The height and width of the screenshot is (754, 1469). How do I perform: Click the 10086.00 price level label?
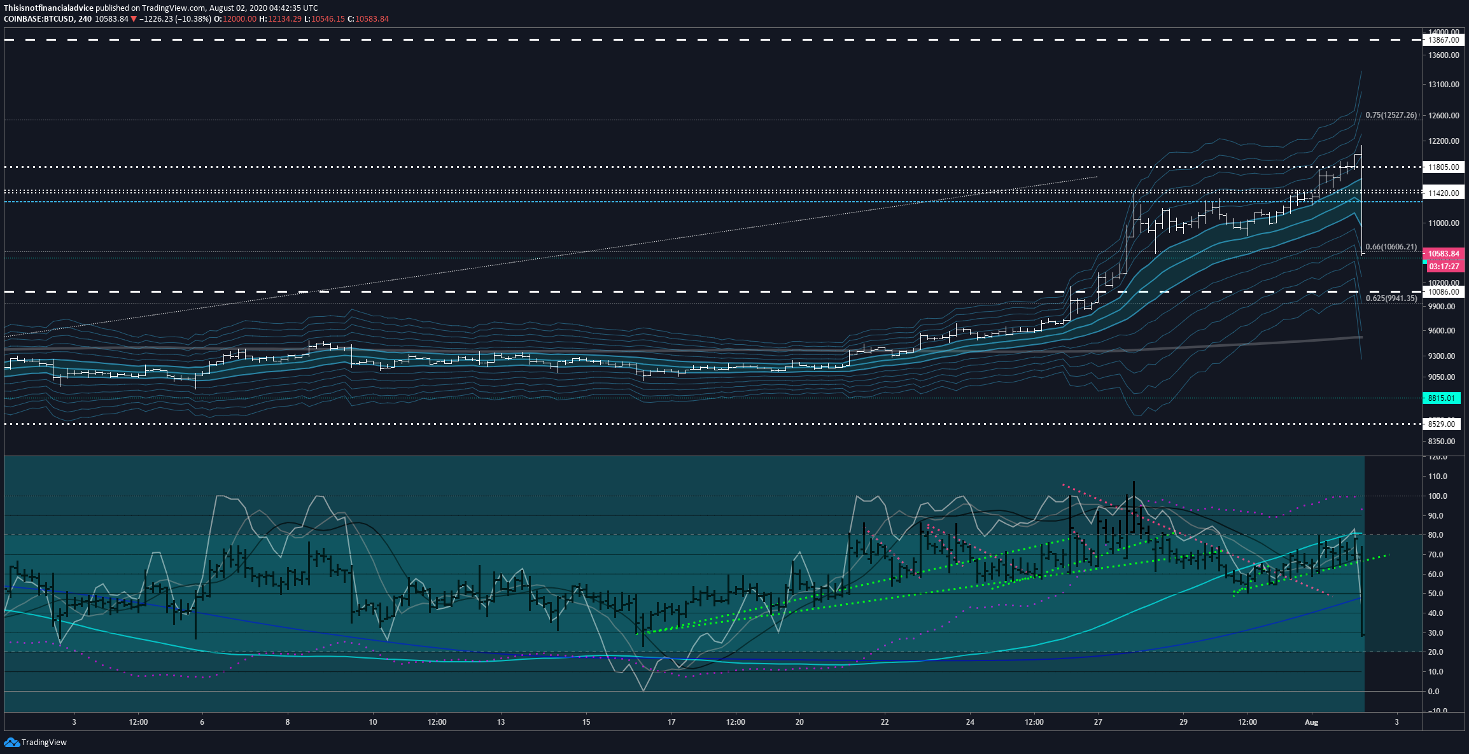[x=1443, y=292]
